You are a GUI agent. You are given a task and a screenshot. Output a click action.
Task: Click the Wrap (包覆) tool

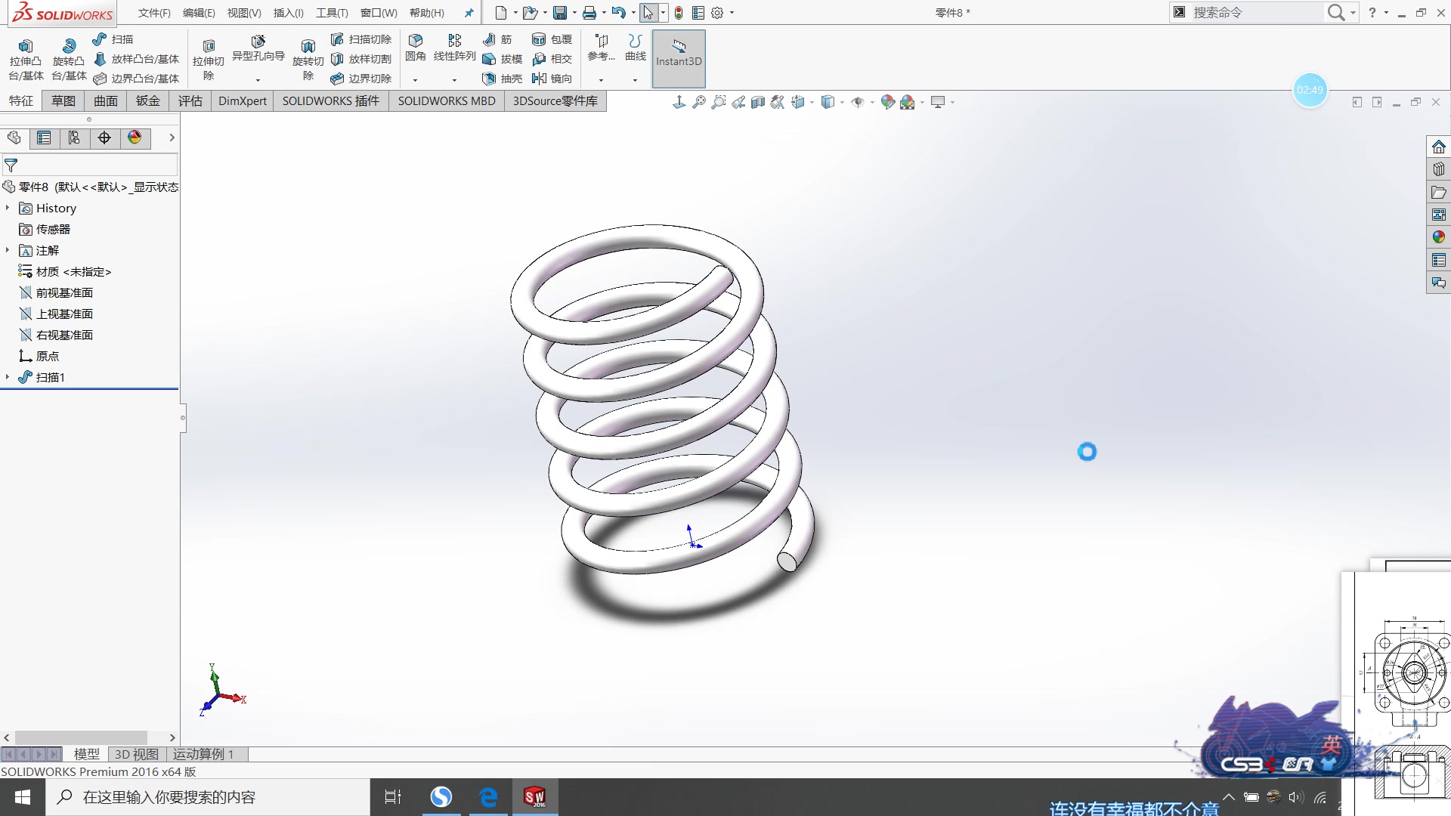[x=552, y=39]
